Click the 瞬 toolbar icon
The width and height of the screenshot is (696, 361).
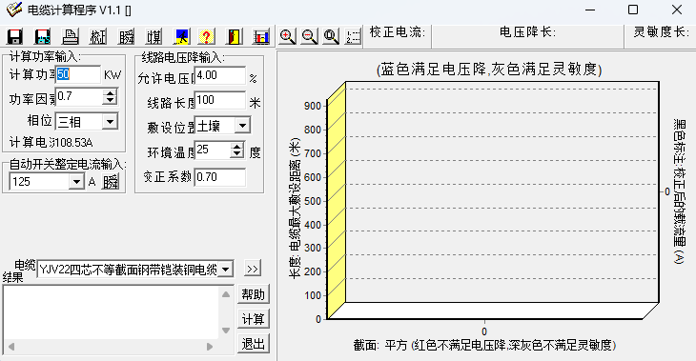click(x=126, y=36)
